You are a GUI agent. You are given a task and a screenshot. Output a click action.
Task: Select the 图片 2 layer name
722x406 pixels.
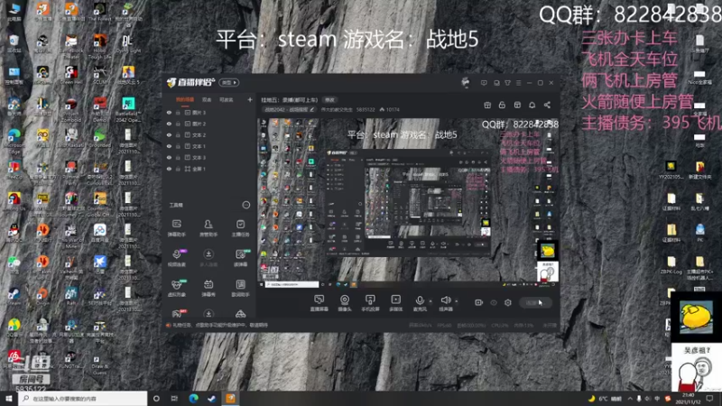[x=199, y=124]
